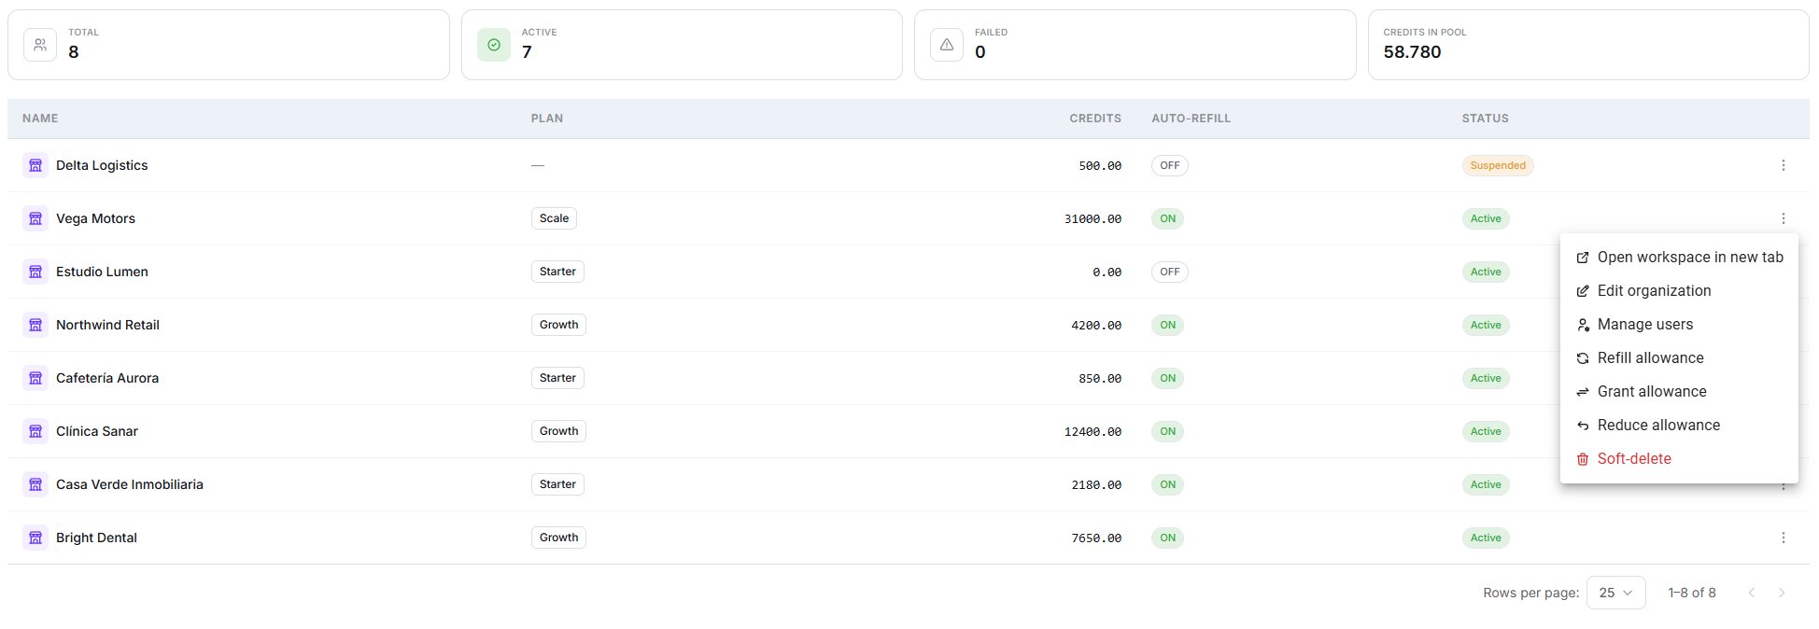Toggle Estudio Lumen auto-refill OFF badge
The image size is (1819, 629).
[1169, 272]
